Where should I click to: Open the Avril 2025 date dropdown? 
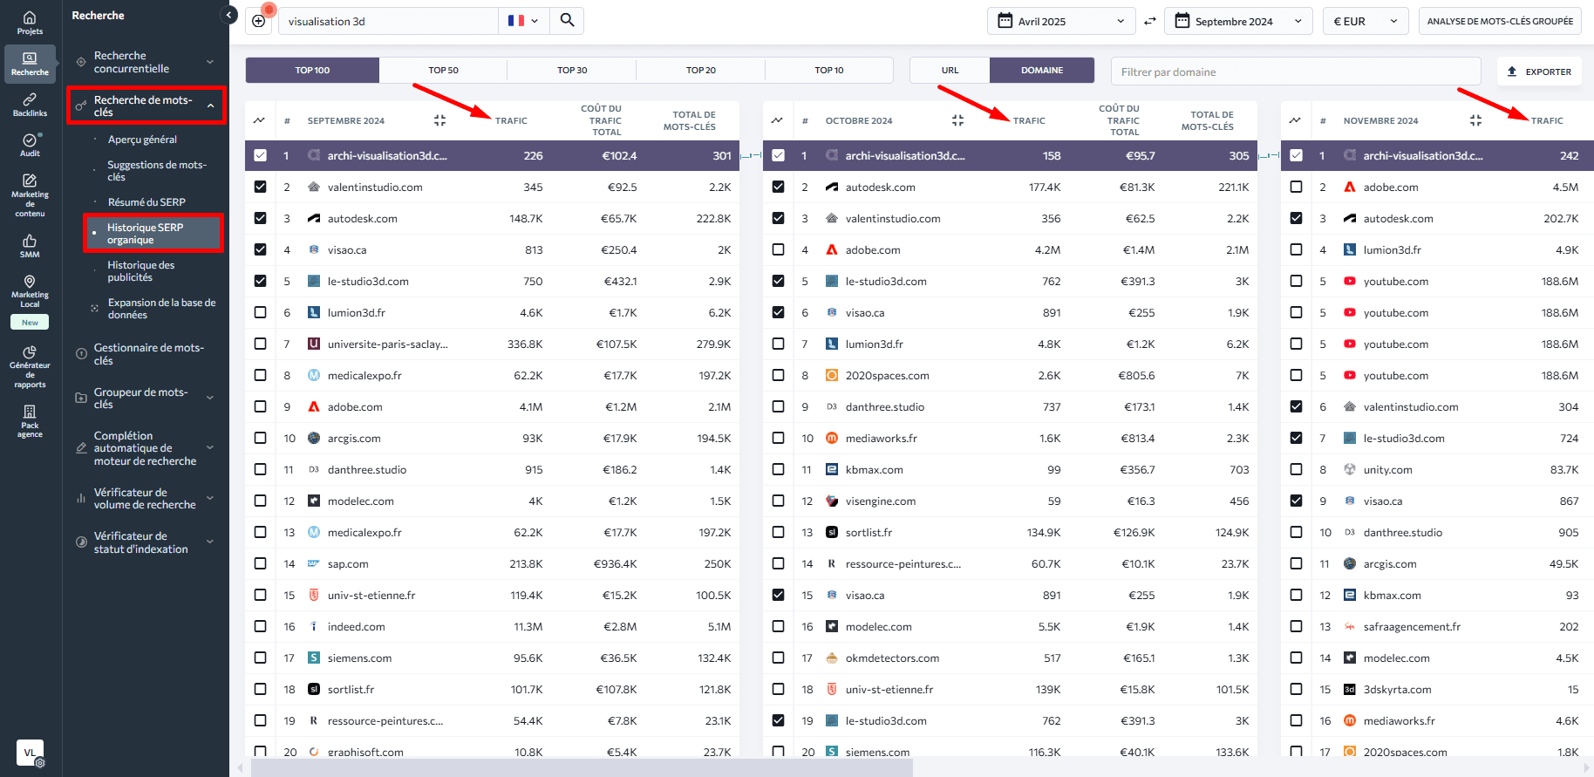click(1061, 21)
